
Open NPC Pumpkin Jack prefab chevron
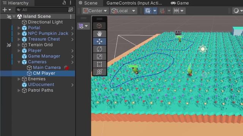pyautogui.click(x=72, y=34)
